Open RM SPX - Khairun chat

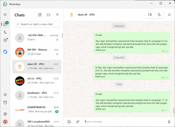[x=37, y=52]
